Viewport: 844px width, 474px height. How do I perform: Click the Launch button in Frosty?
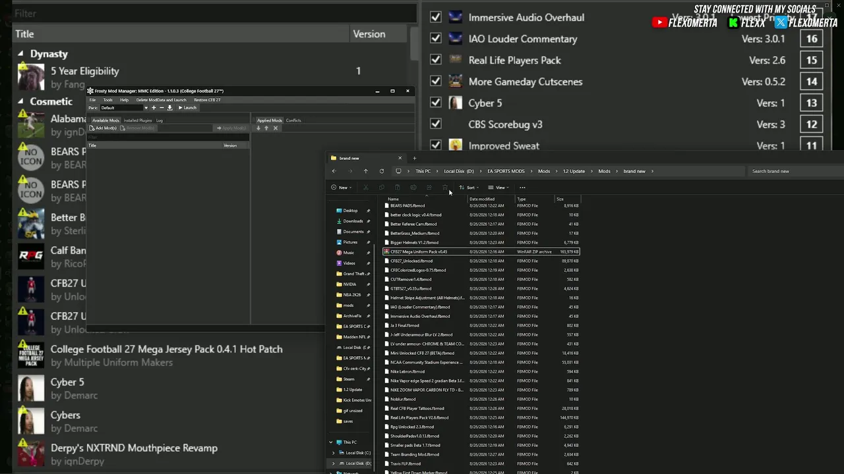187,108
